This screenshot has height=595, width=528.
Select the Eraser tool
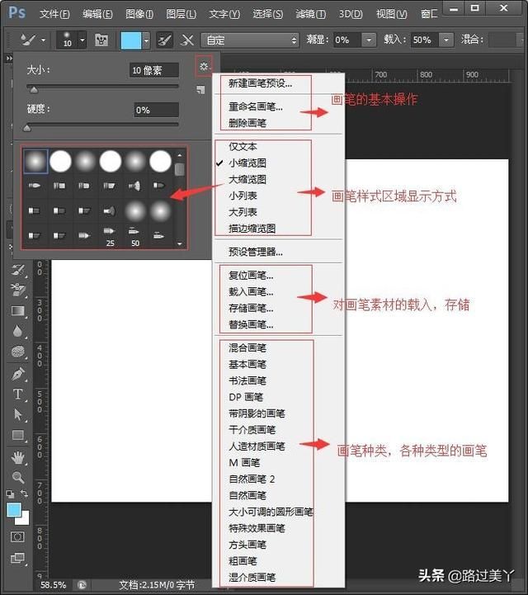(x=18, y=290)
